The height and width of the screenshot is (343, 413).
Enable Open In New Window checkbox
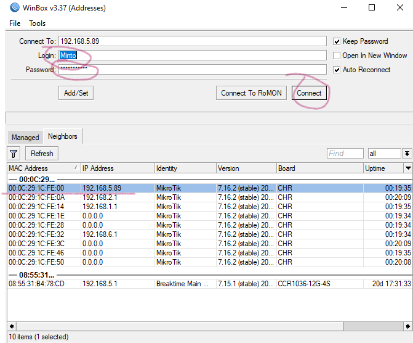click(336, 56)
